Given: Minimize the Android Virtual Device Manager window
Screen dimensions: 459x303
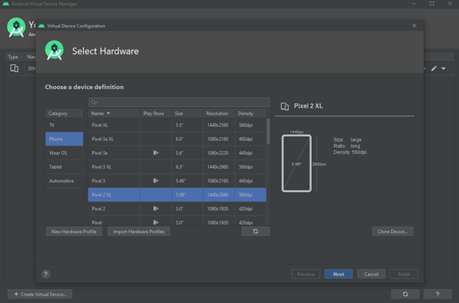Looking at the screenshot, I should click(413, 4).
